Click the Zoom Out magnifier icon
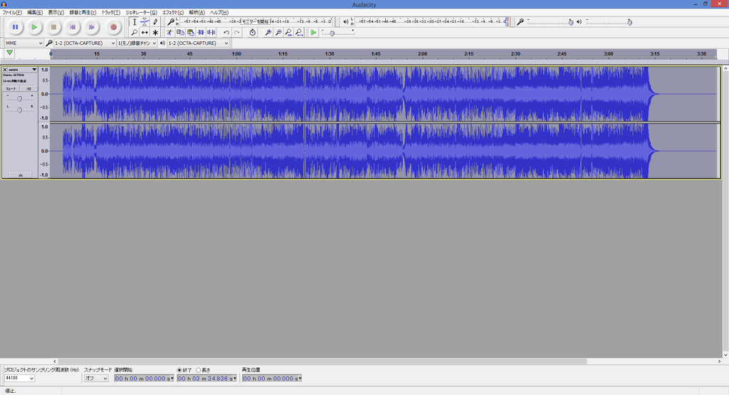Screen dimensions: 729x395 [278, 33]
